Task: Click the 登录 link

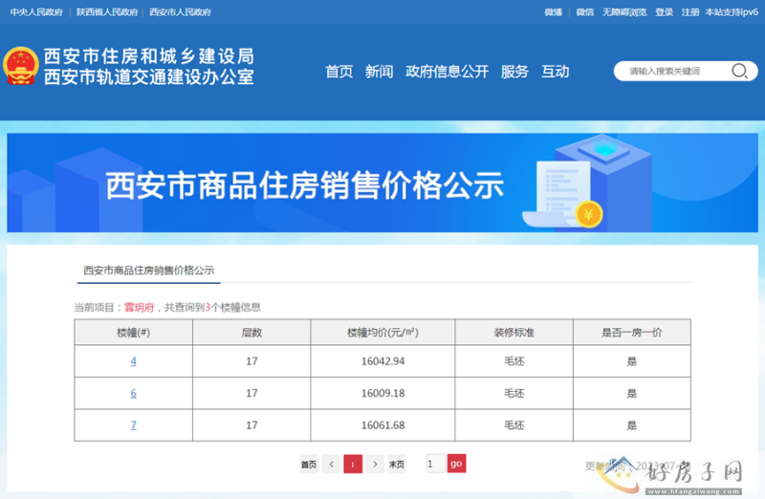Action: point(664,12)
